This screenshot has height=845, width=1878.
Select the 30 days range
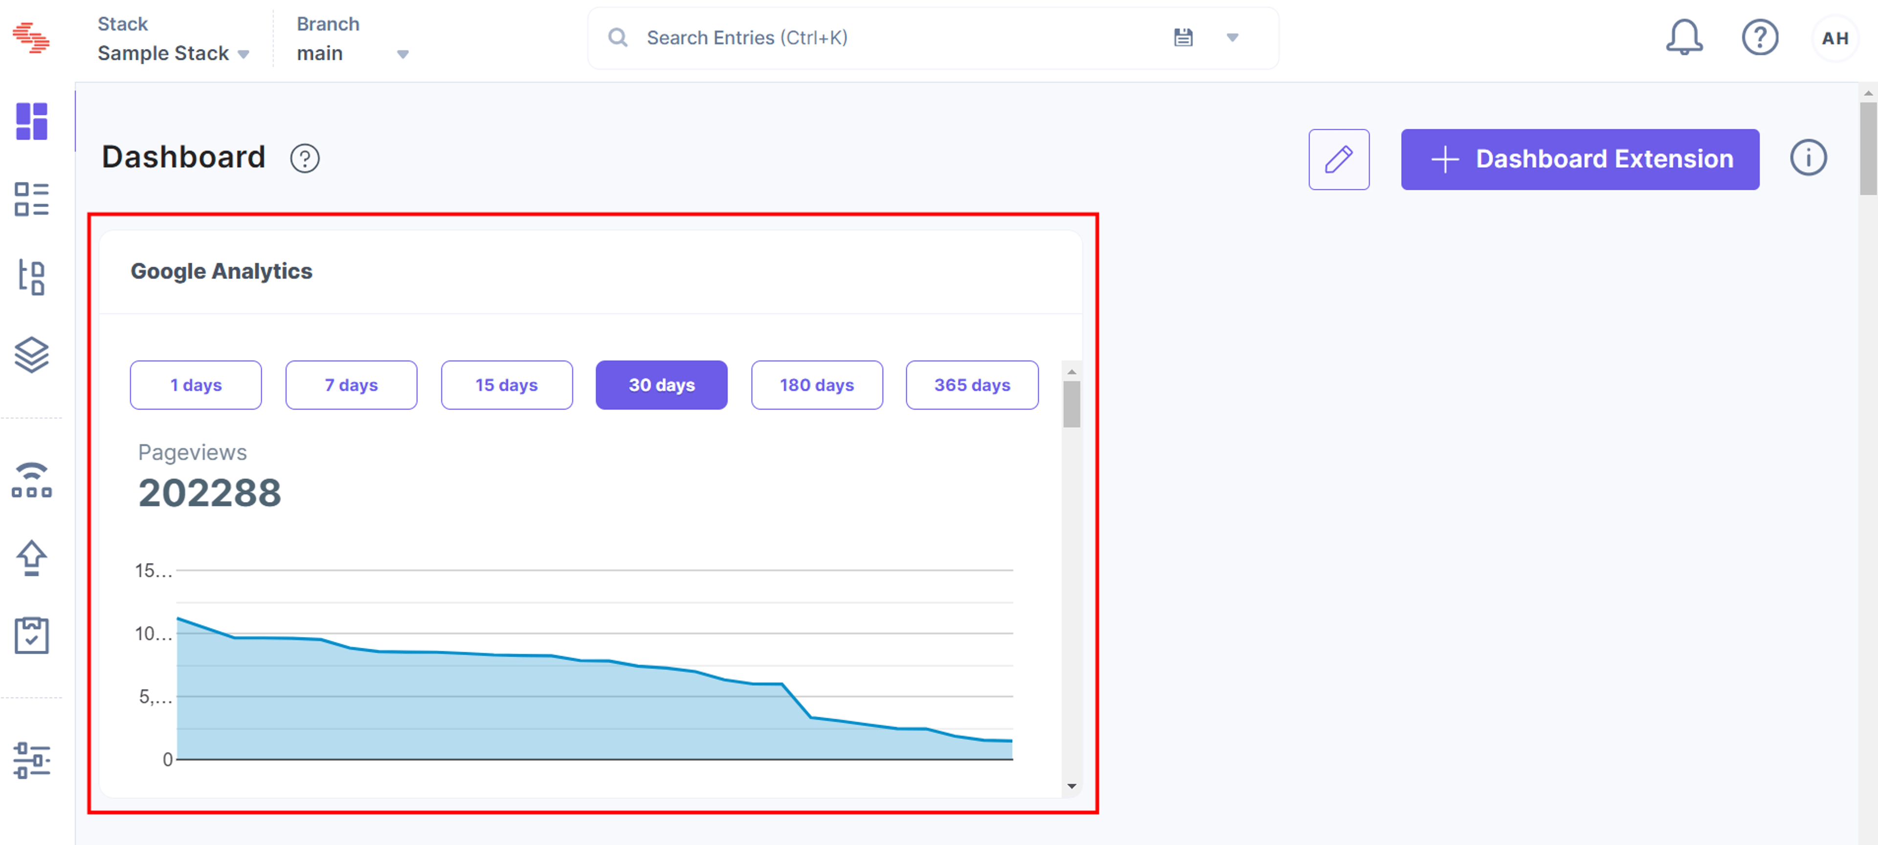click(661, 385)
